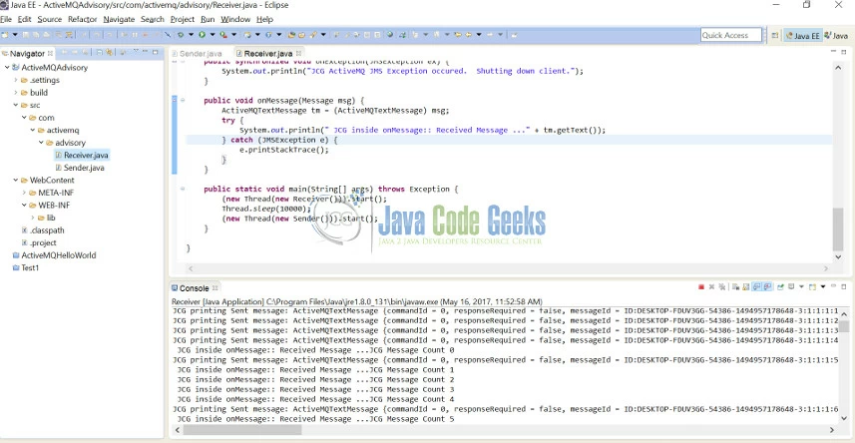Switch to the Java perspective
This screenshot has width=855, height=443.
pos(837,36)
